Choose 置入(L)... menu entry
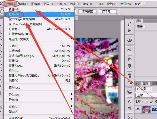Viewport: 157px width, 119px height. pos(39,88)
